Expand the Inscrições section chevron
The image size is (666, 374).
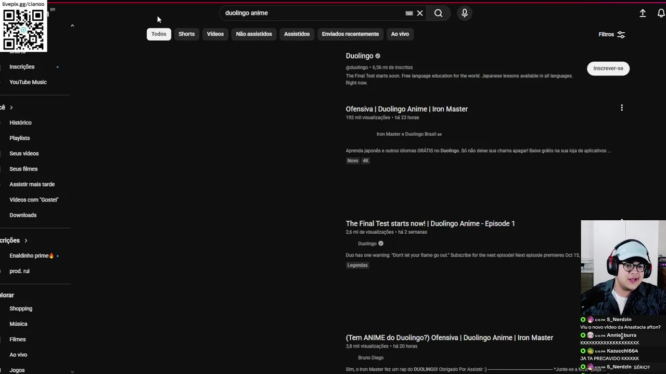(25, 241)
